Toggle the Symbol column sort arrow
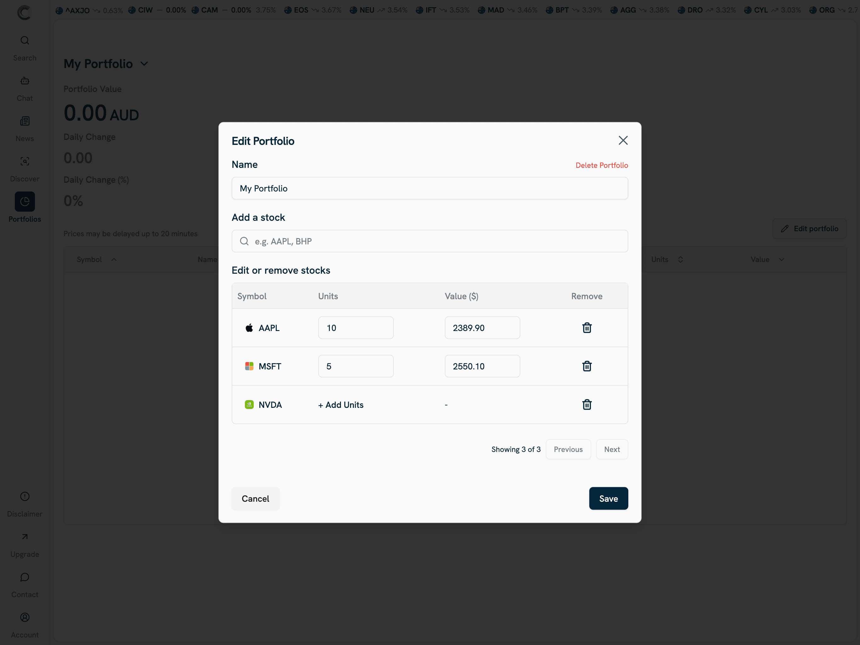The width and height of the screenshot is (860, 645). [114, 259]
